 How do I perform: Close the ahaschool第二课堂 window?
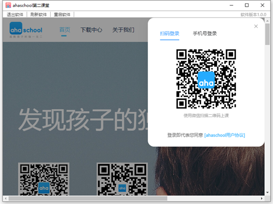(262, 5)
